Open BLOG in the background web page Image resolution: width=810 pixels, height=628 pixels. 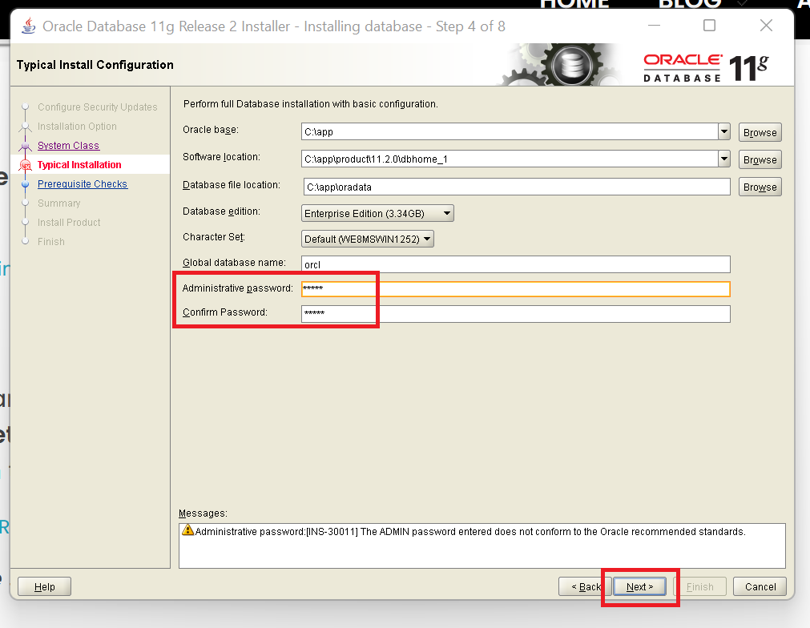point(690,4)
